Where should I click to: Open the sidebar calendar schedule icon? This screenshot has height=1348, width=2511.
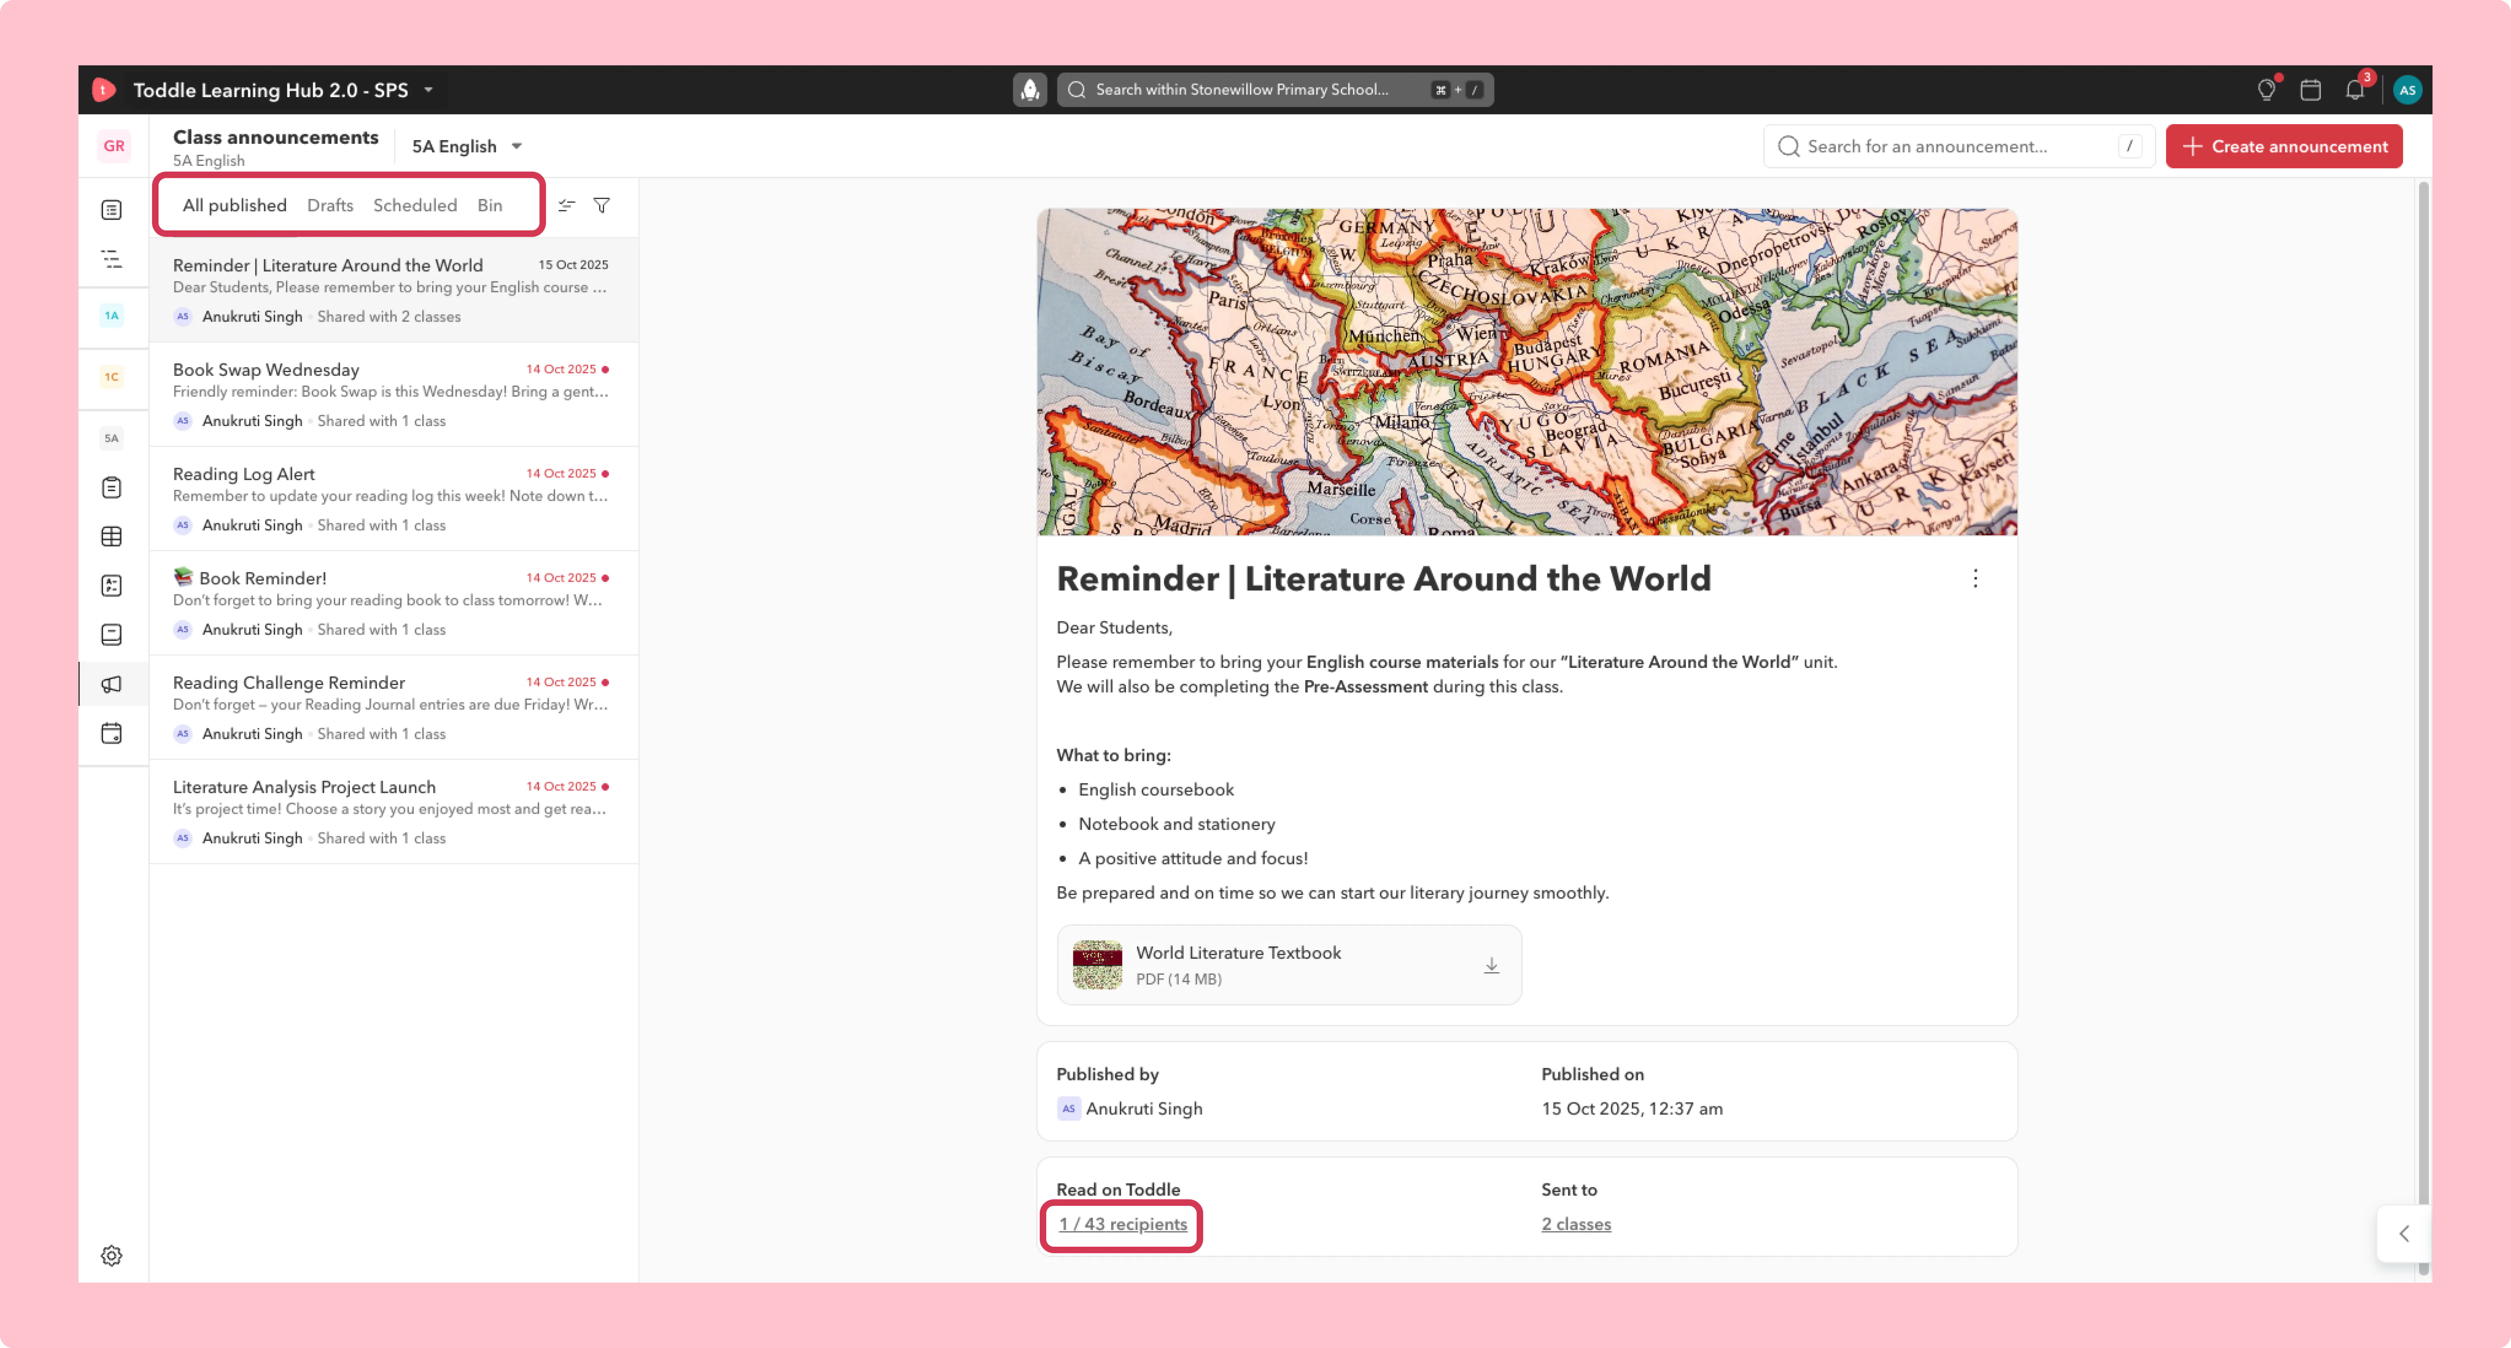(x=112, y=733)
